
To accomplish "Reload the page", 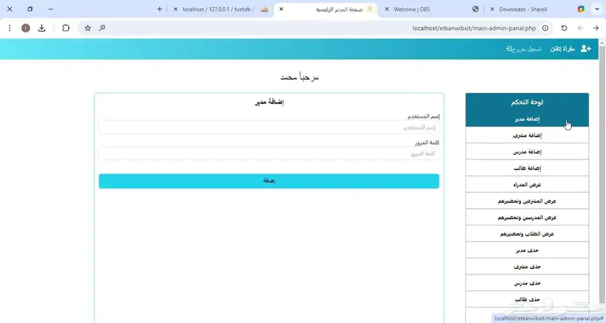I will coord(564,28).
